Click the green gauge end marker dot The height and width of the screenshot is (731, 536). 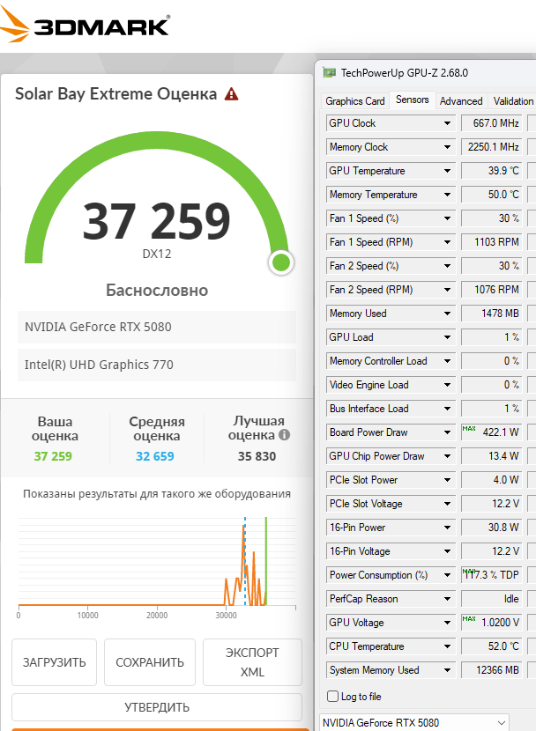(281, 263)
